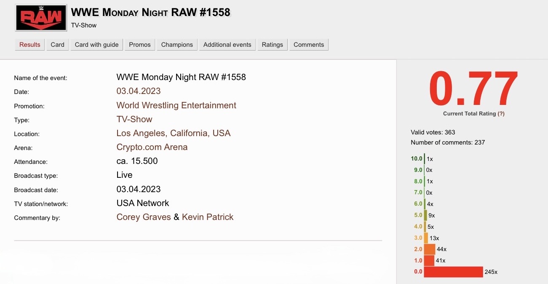Click the (?) rating help link

click(501, 114)
